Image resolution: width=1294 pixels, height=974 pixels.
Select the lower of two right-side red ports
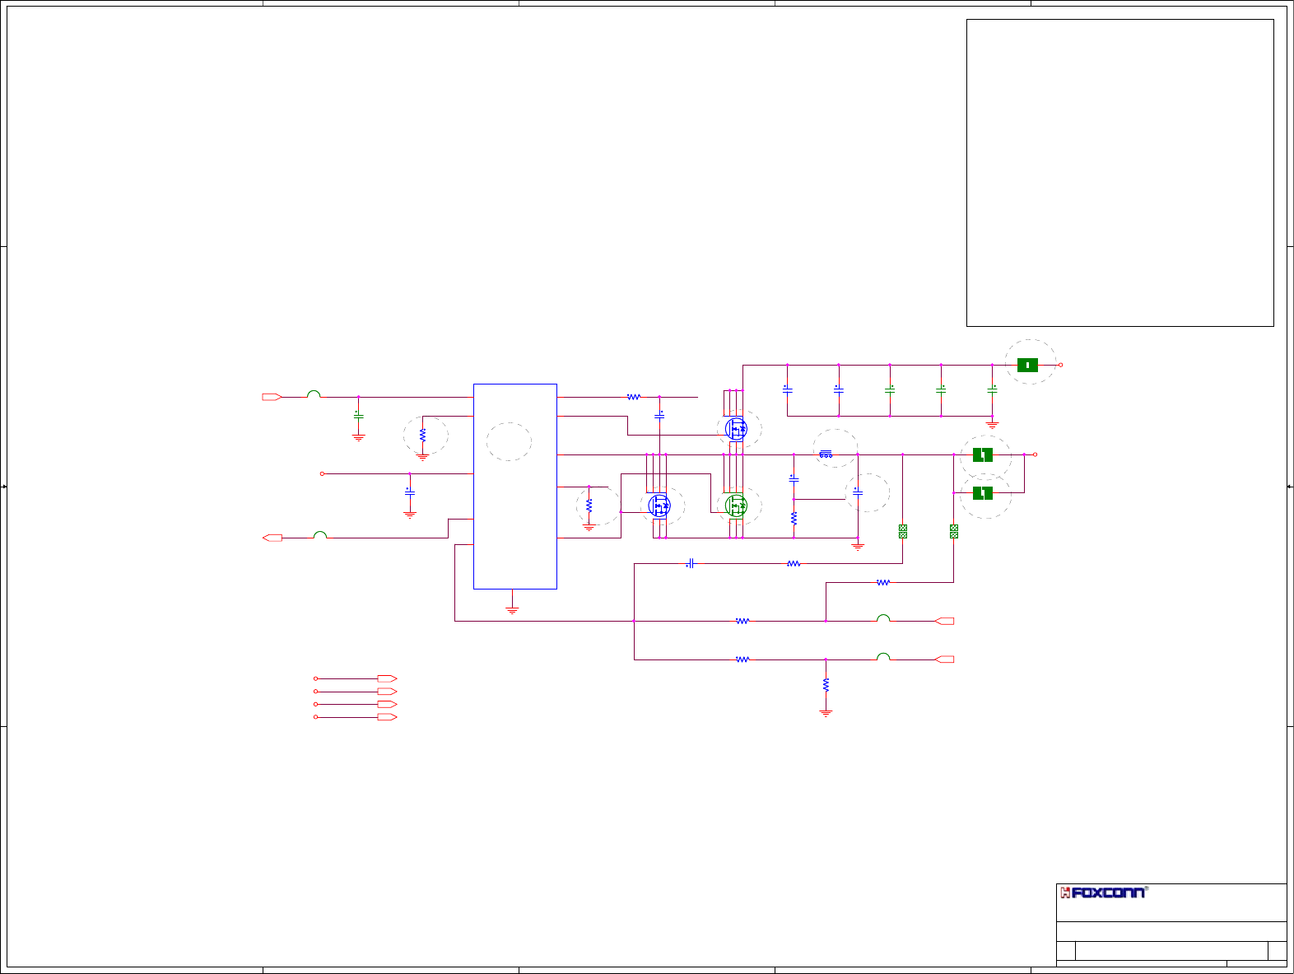pyautogui.click(x=945, y=659)
